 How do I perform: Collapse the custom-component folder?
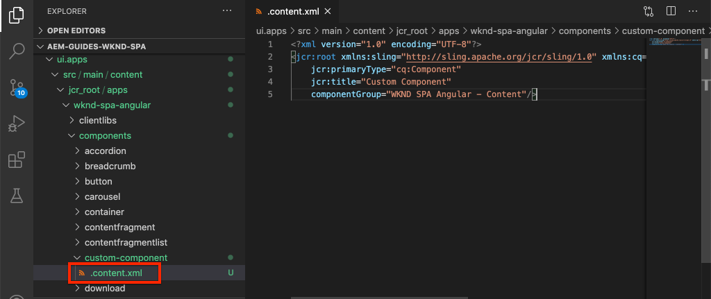click(126, 258)
